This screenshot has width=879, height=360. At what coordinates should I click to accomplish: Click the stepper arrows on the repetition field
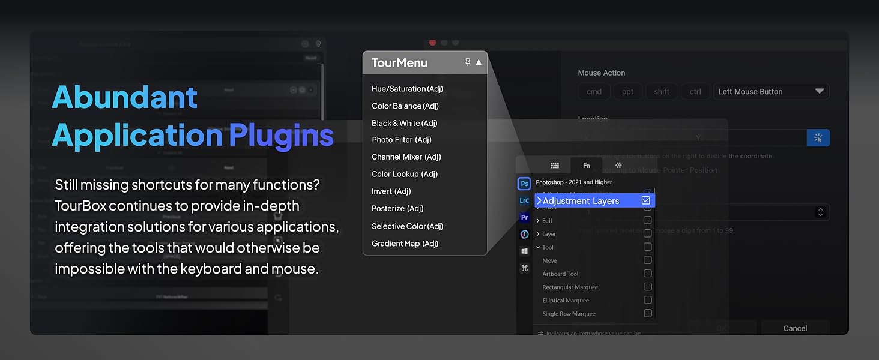[820, 212]
